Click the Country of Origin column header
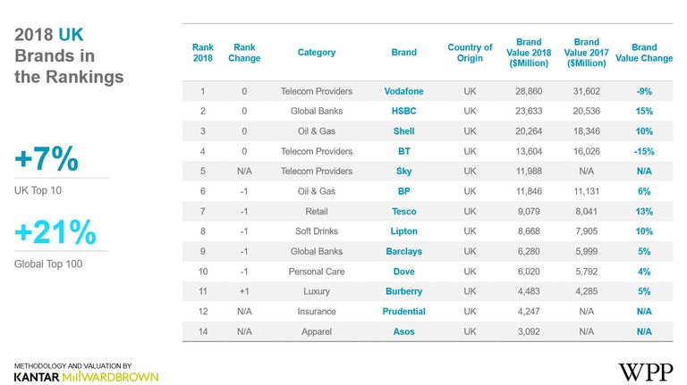 pyautogui.click(x=470, y=53)
